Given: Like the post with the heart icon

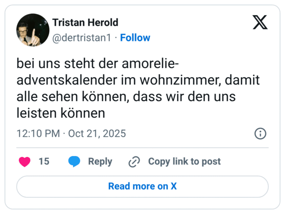Looking at the screenshot, I should (x=25, y=162).
